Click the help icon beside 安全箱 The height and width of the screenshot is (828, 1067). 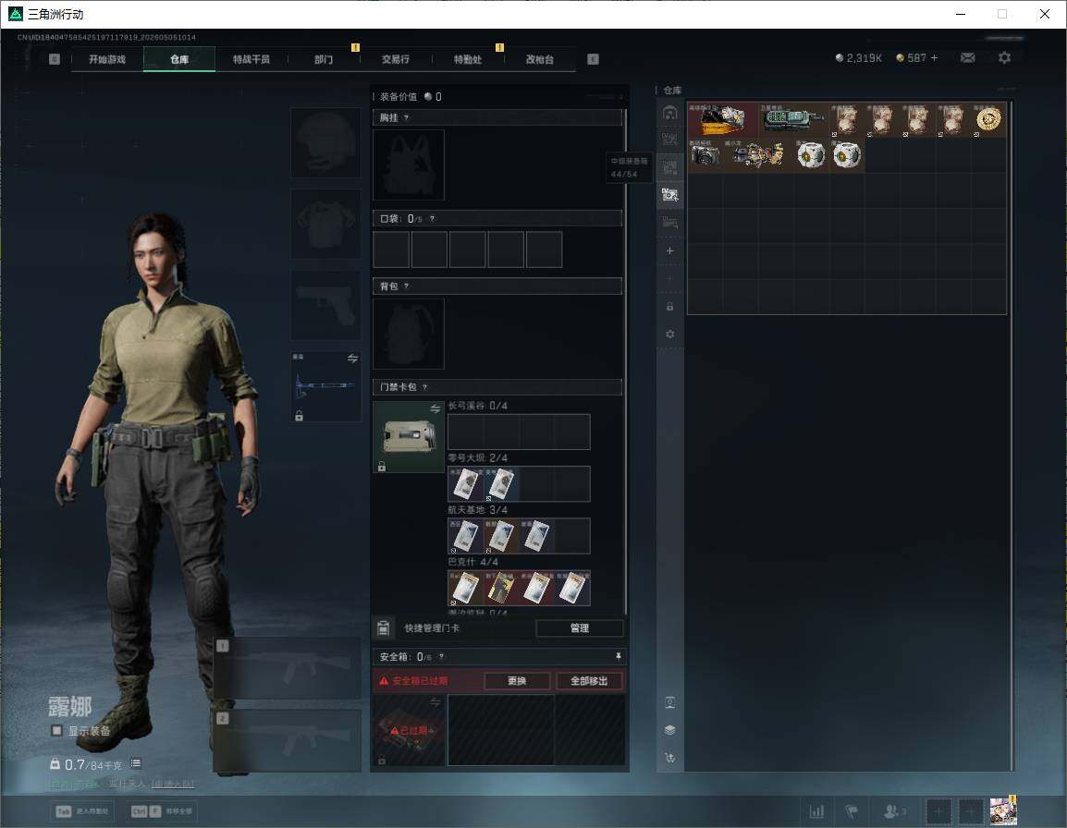[442, 656]
